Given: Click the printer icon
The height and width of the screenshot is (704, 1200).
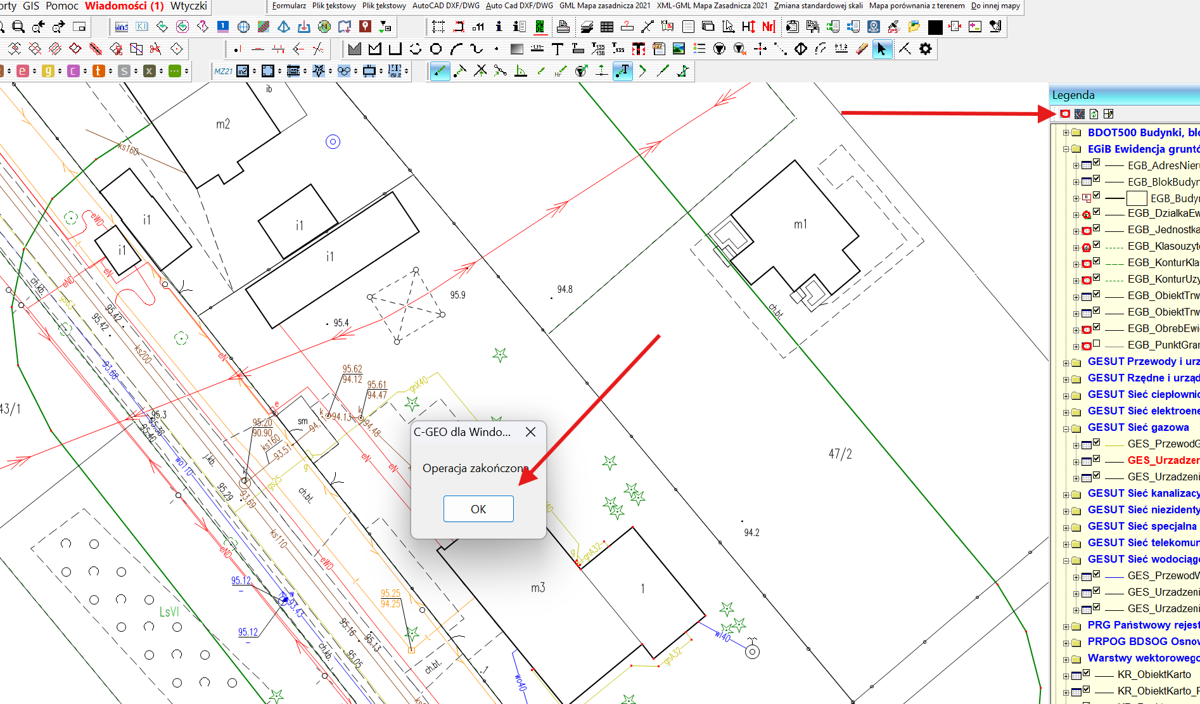Looking at the screenshot, I should pyautogui.click(x=563, y=27).
